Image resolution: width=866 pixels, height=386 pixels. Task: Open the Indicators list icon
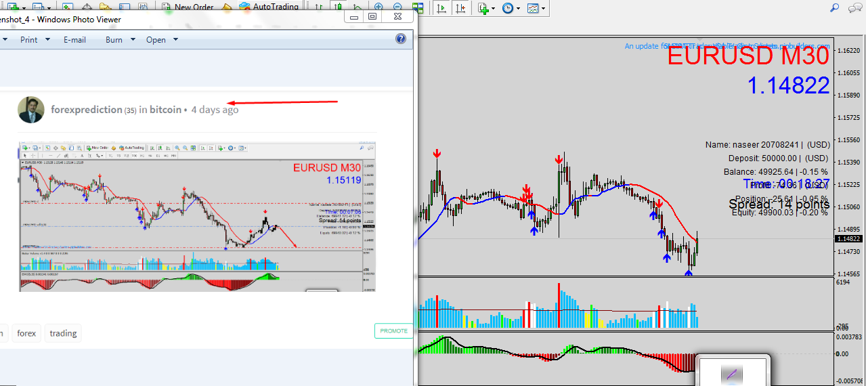483,8
